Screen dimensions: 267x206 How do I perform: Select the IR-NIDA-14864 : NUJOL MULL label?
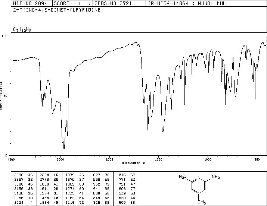(189, 3)
